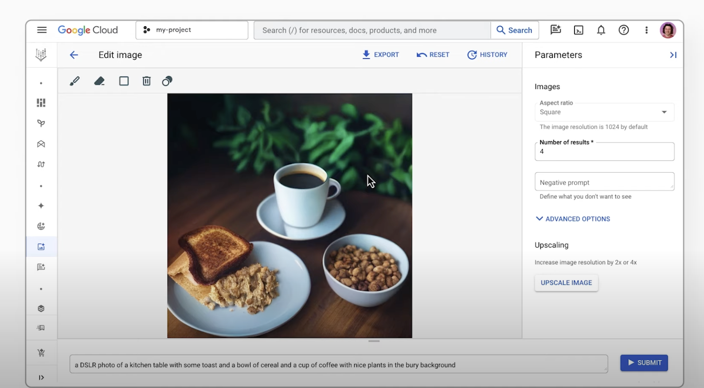Viewport: 704px width, 388px height.
Task: Activate Cloud Shell terminal icon
Action: 579,30
